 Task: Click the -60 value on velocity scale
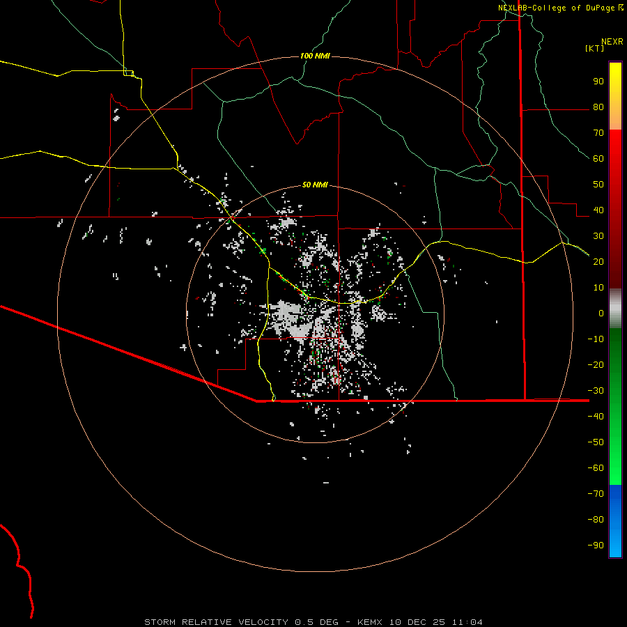coord(596,468)
